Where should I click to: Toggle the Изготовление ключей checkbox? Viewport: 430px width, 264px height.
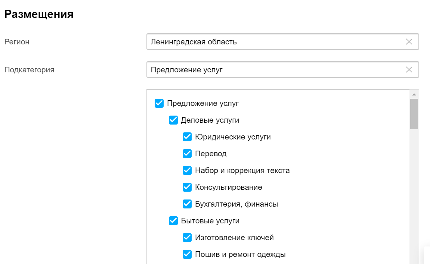[x=187, y=238]
